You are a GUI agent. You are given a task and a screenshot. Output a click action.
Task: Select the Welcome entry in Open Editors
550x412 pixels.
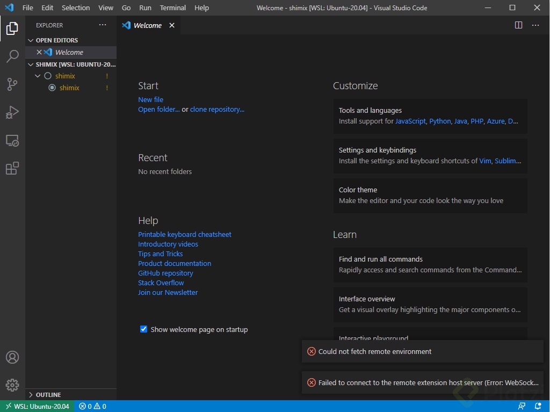click(x=71, y=52)
